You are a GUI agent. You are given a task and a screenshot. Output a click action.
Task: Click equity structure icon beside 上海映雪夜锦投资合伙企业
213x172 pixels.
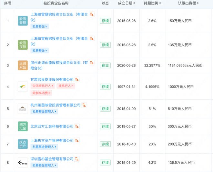point(92,38)
